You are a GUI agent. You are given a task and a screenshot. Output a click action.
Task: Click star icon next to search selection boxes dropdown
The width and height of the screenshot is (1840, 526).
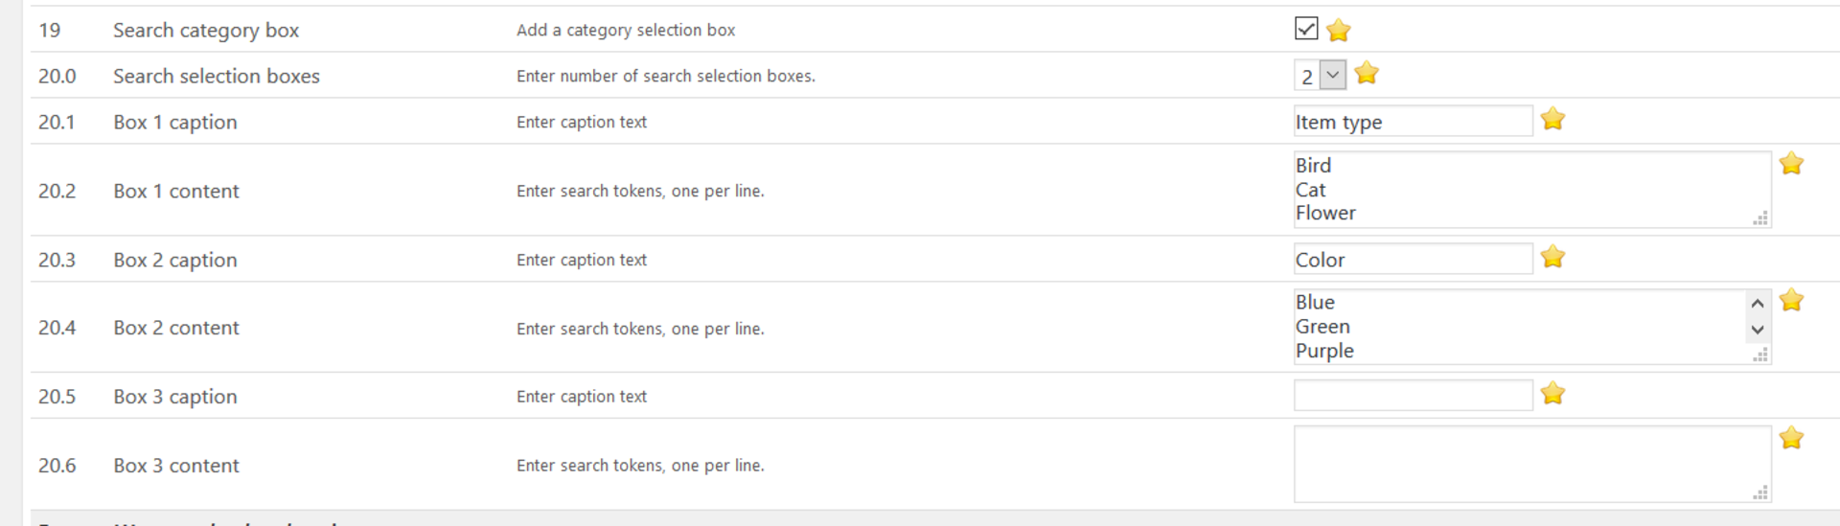click(x=1367, y=74)
